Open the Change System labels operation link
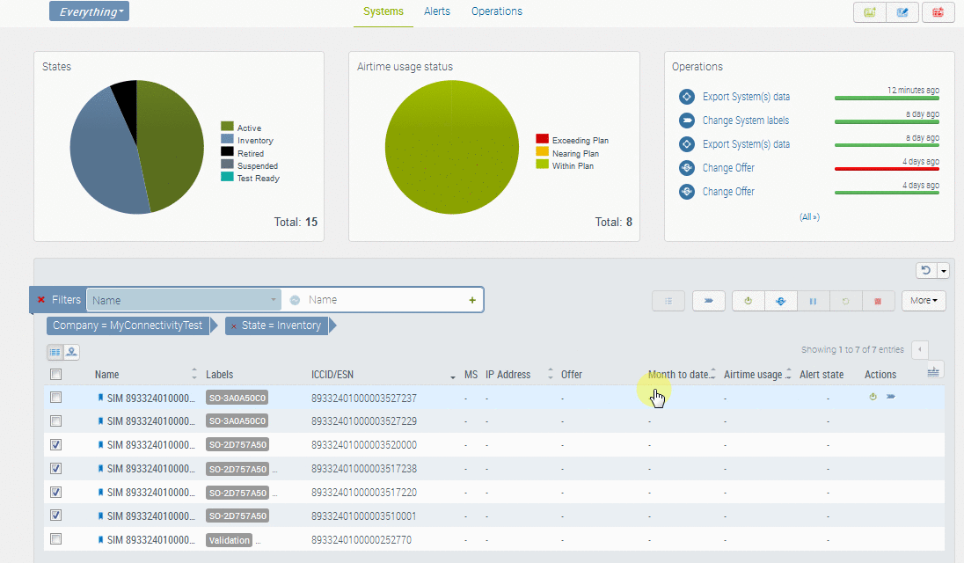The height and width of the screenshot is (563, 964). click(x=745, y=121)
